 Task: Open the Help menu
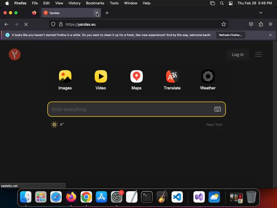pos(146,3)
